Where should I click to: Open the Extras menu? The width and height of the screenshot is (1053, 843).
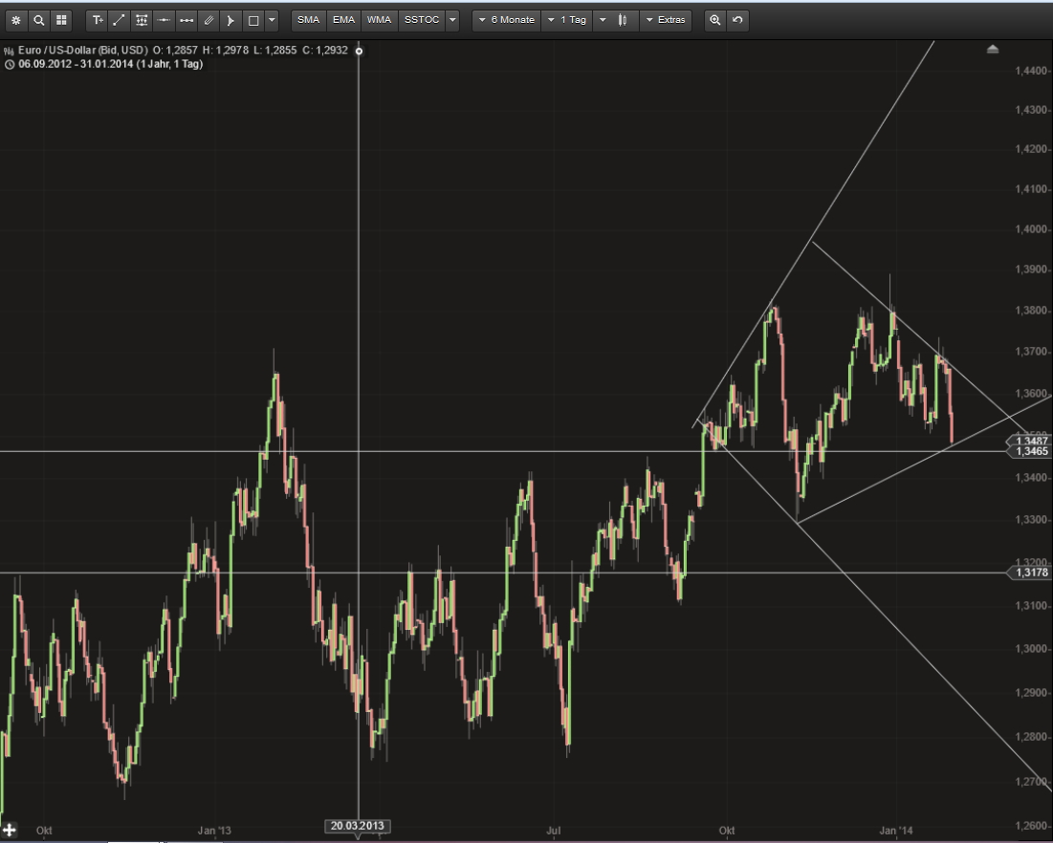[x=667, y=19]
